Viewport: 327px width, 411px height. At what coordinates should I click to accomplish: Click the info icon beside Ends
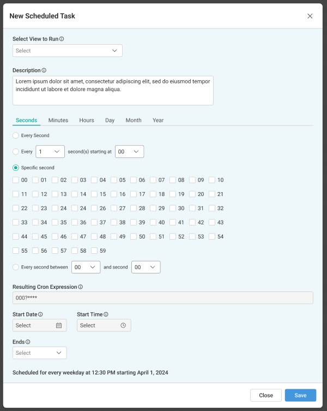click(28, 342)
